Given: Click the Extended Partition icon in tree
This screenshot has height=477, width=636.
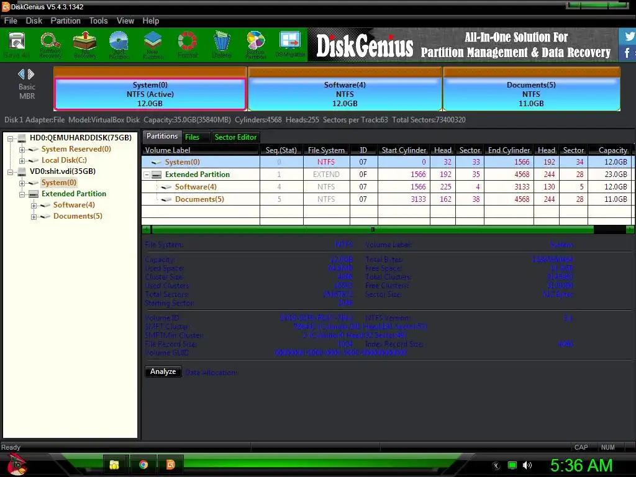Looking at the screenshot, I should 34,194.
